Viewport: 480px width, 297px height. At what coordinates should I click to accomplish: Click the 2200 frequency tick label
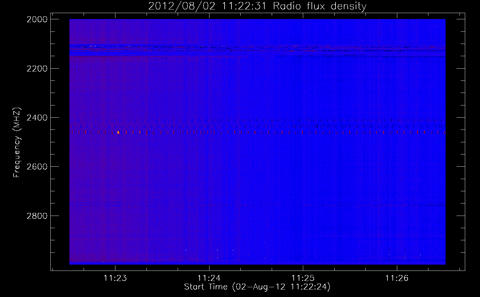37,69
